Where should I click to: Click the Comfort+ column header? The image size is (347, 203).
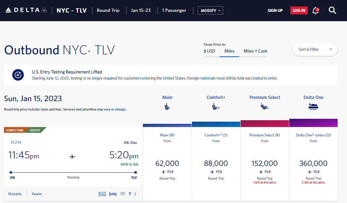(x=216, y=98)
